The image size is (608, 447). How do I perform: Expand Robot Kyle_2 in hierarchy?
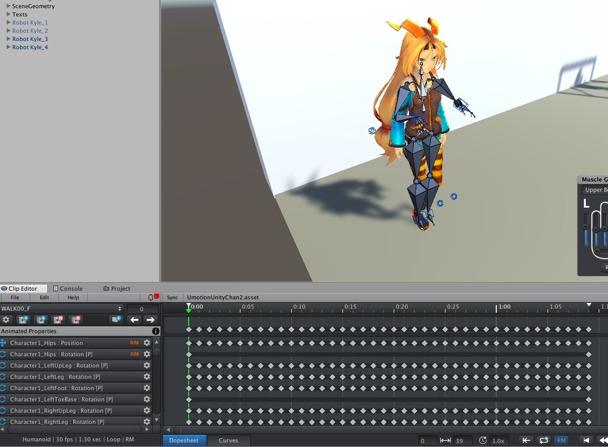pyautogui.click(x=8, y=30)
